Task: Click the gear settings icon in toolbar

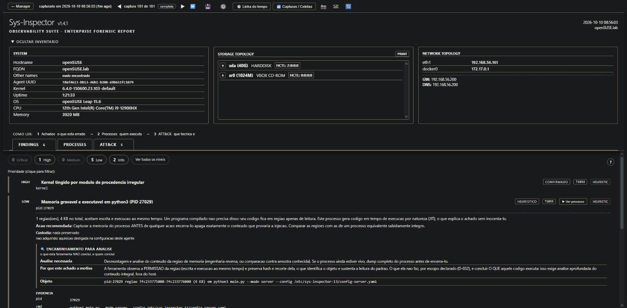Action: 336,6
